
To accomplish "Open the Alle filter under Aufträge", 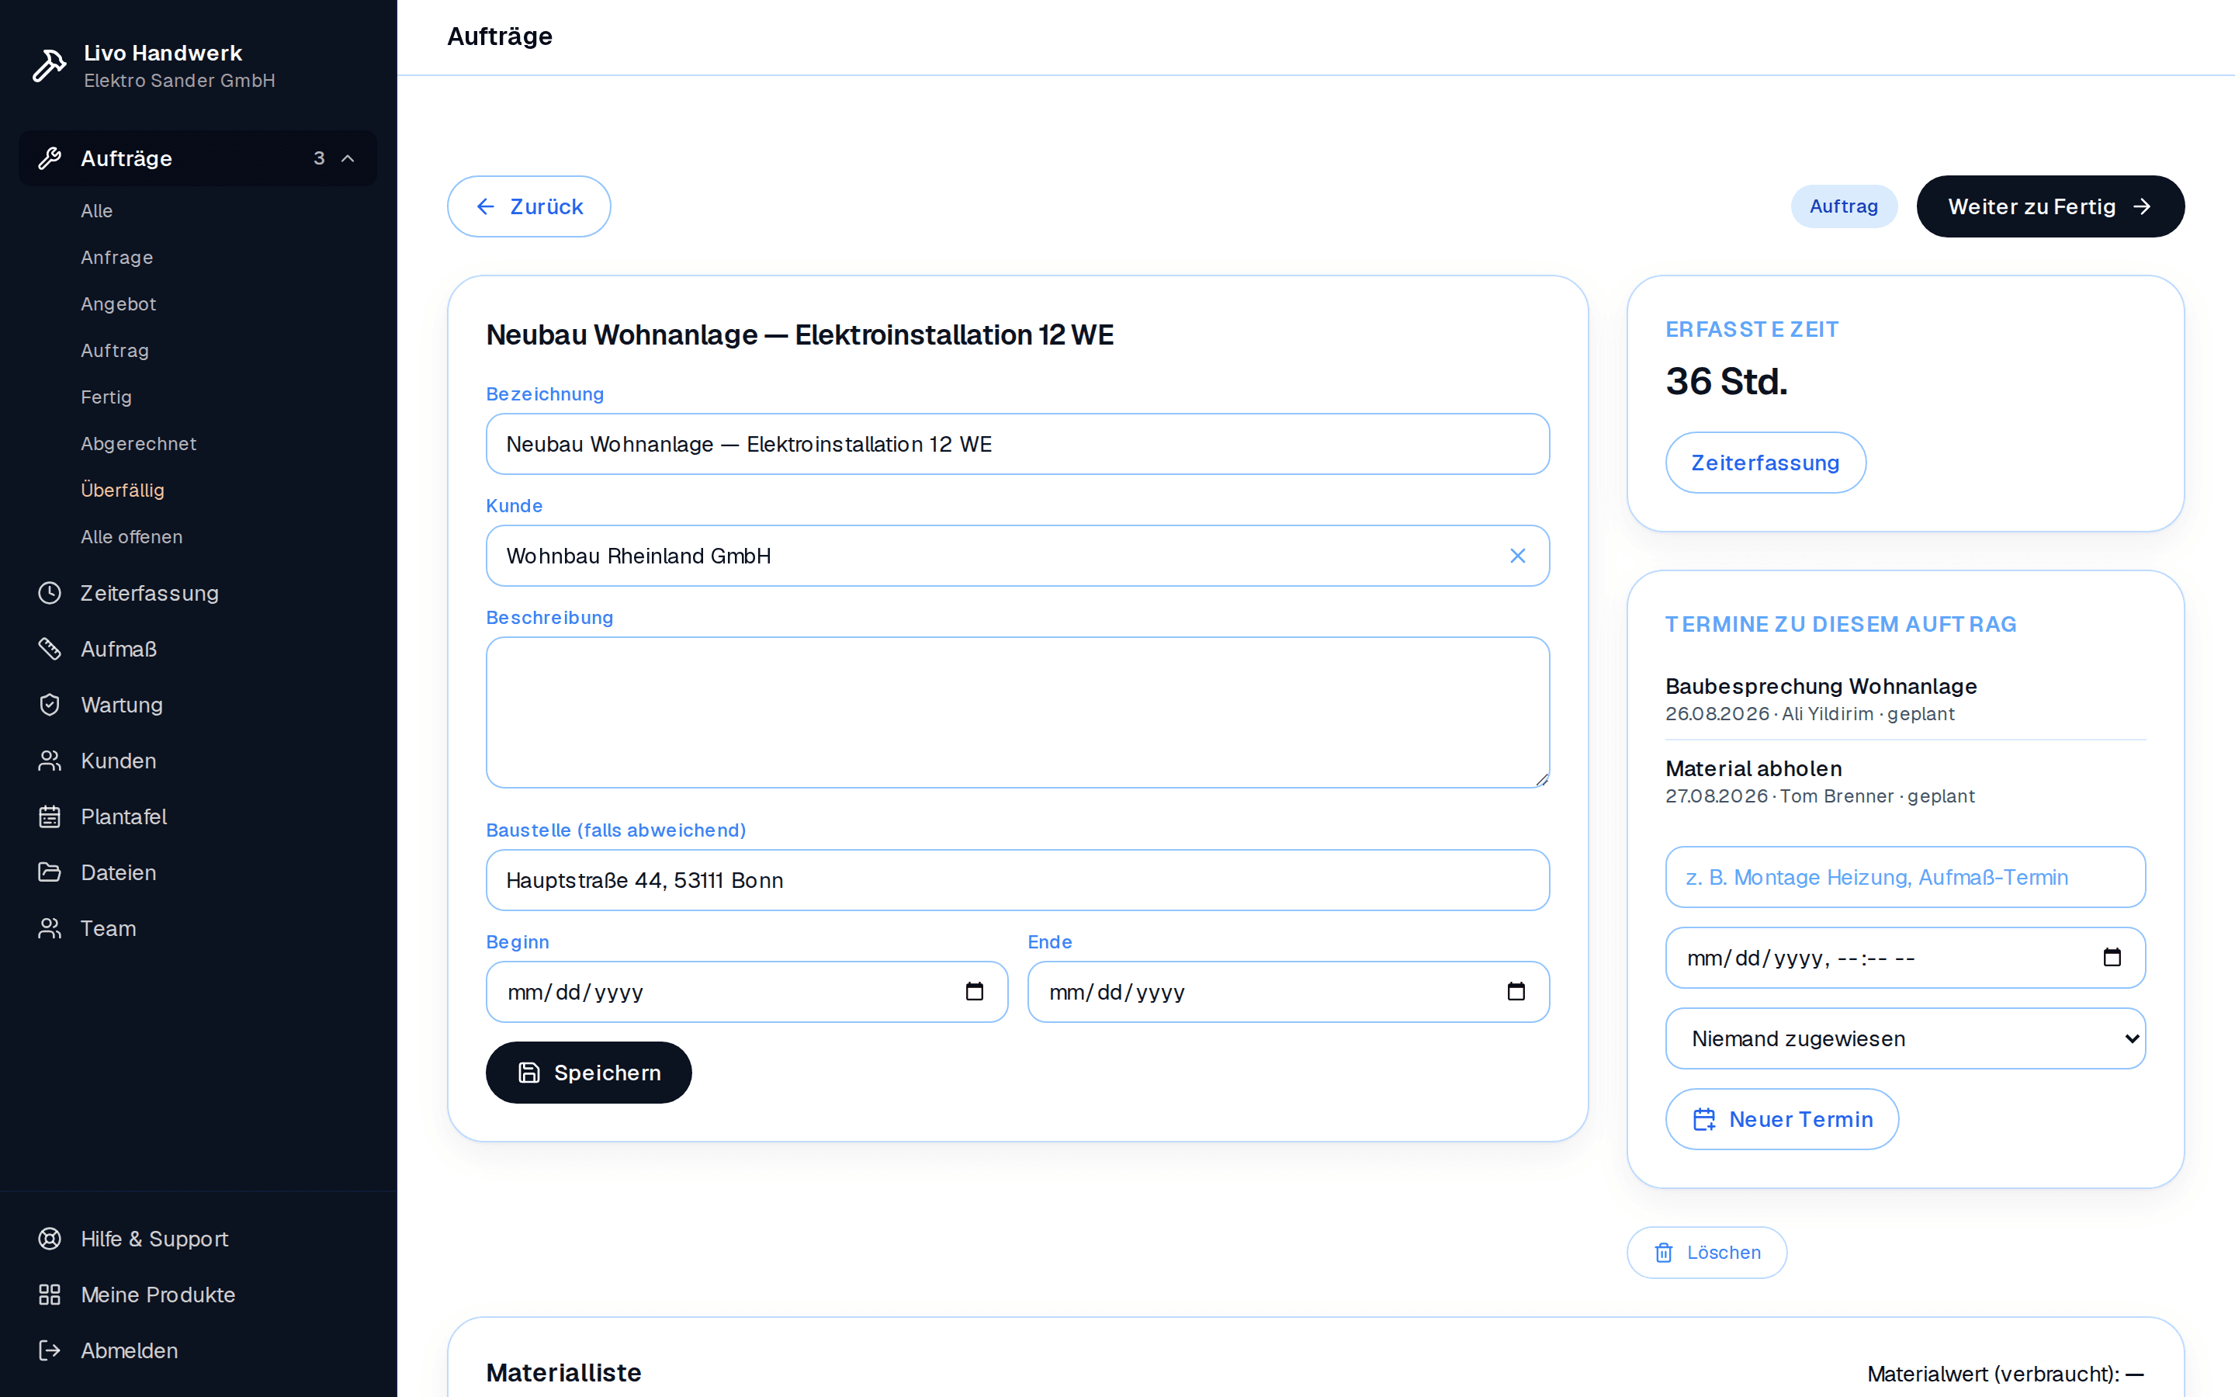I will (96, 210).
